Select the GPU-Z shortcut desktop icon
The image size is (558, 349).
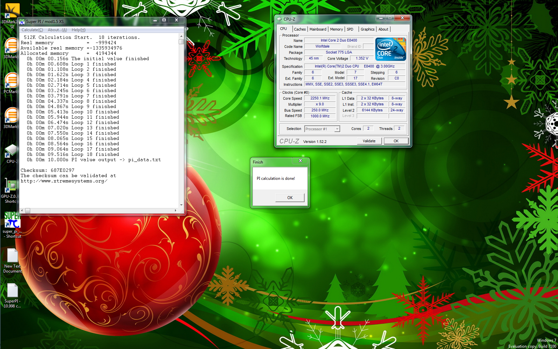point(10,190)
